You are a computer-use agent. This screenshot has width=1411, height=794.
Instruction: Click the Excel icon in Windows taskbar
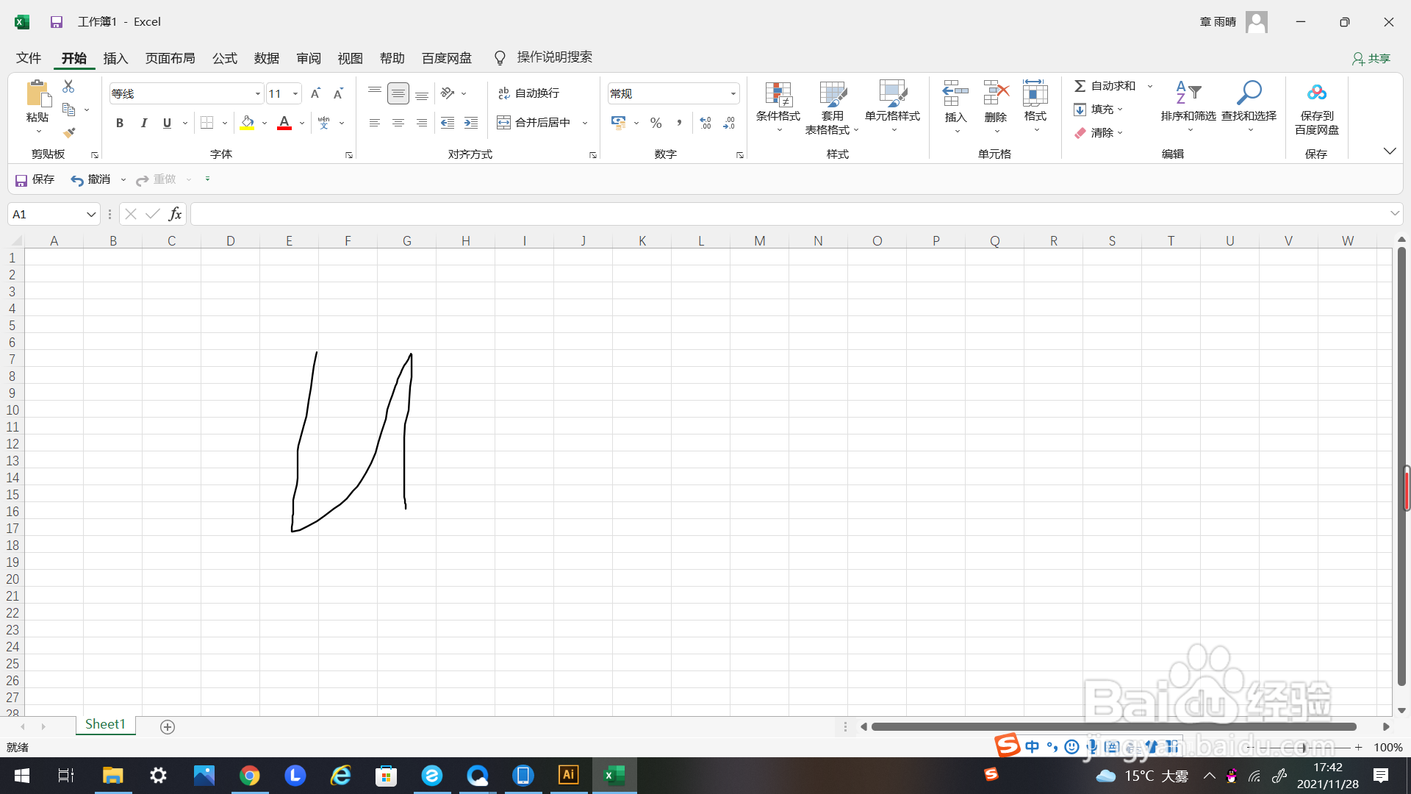pos(614,776)
